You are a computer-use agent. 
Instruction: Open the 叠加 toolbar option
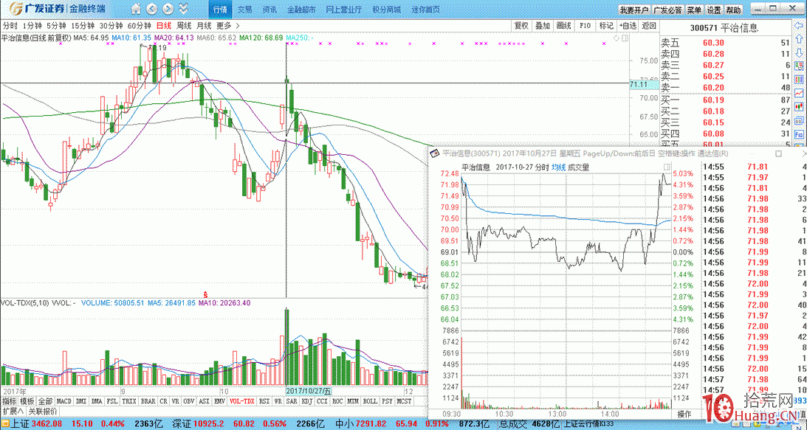543,25
